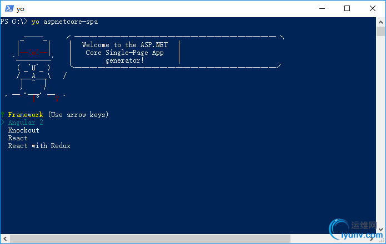The height and width of the screenshot is (244, 386).
Task: Click the horizontal scrollbar right arrow
Action: click(x=372, y=238)
